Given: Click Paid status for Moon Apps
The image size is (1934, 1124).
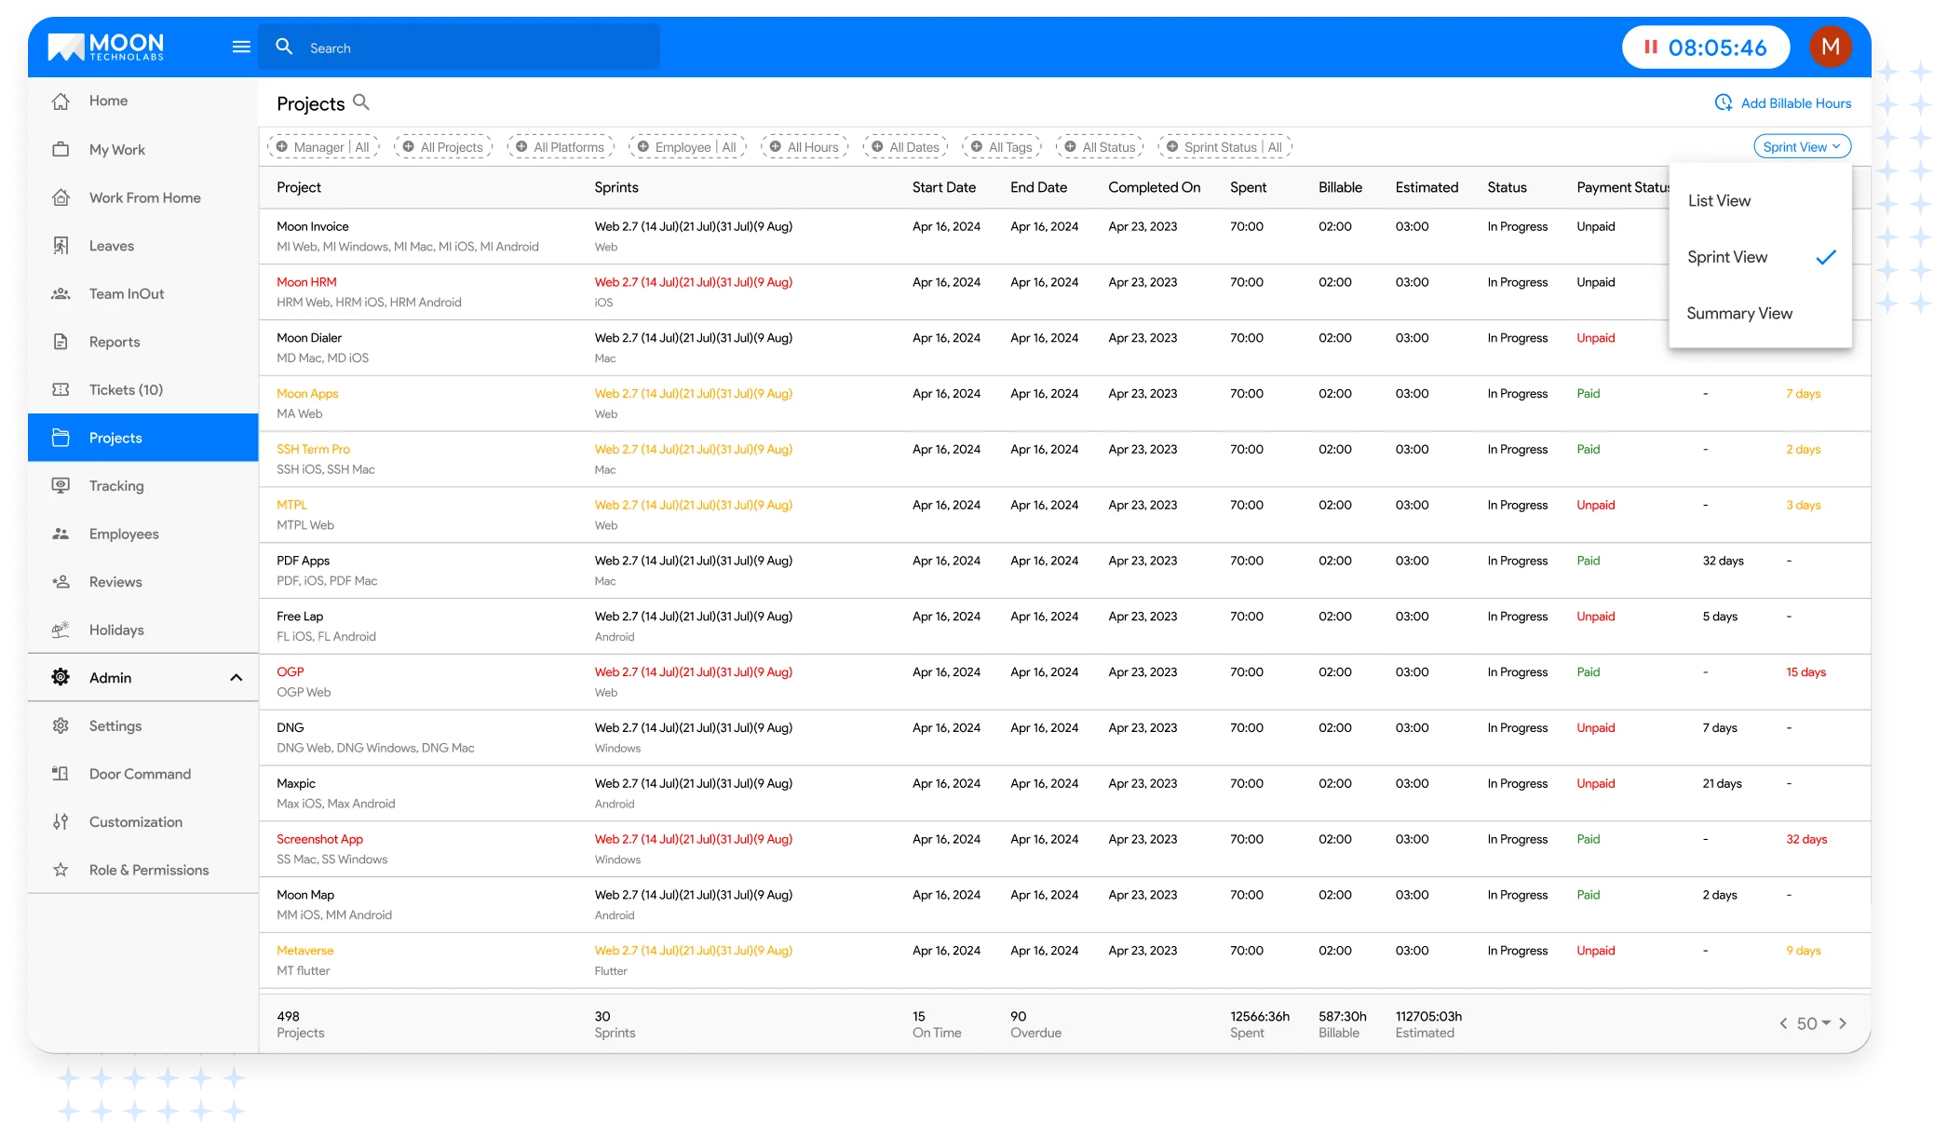Looking at the screenshot, I should point(1588,393).
